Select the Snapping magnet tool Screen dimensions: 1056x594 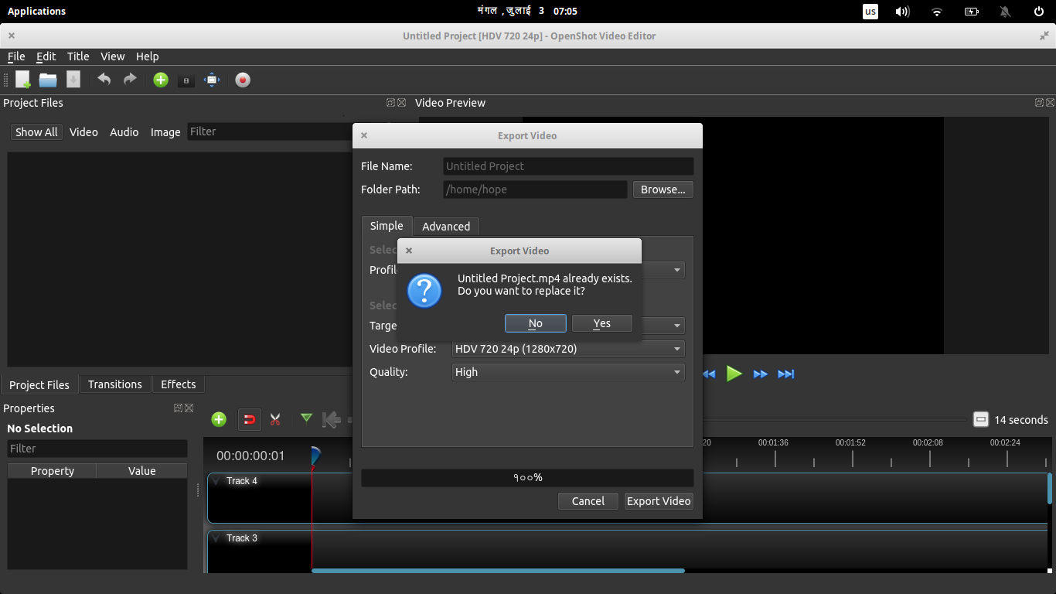point(249,419)
